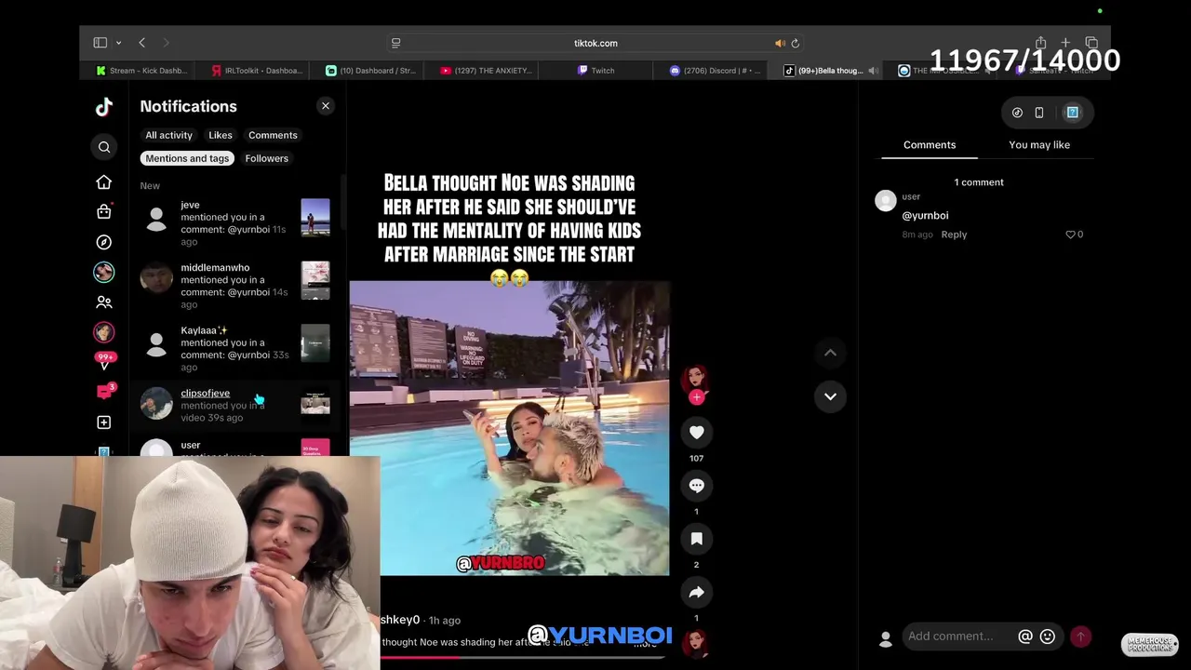Screen dimensions: 1191x670
Task: Open Safari share sheet icon
Action: (x=1040, y=43)
